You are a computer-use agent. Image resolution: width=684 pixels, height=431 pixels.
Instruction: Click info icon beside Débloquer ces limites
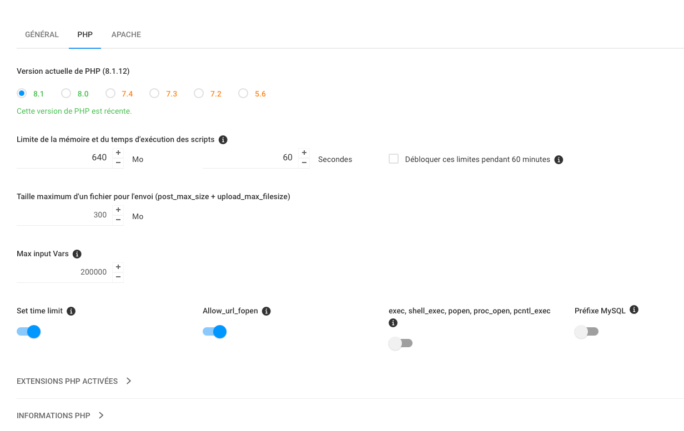tap(559, 160)
